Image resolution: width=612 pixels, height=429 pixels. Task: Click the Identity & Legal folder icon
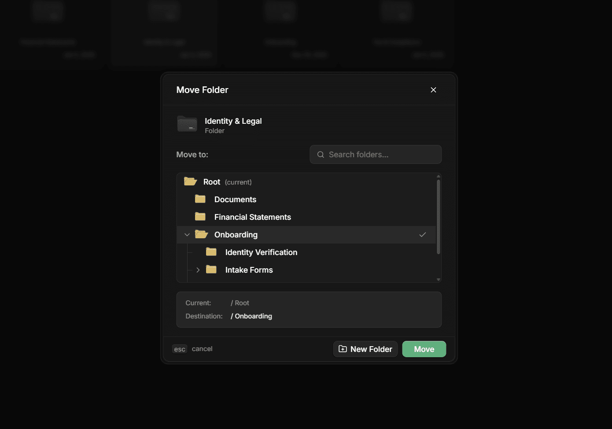[x=187, y=124]
